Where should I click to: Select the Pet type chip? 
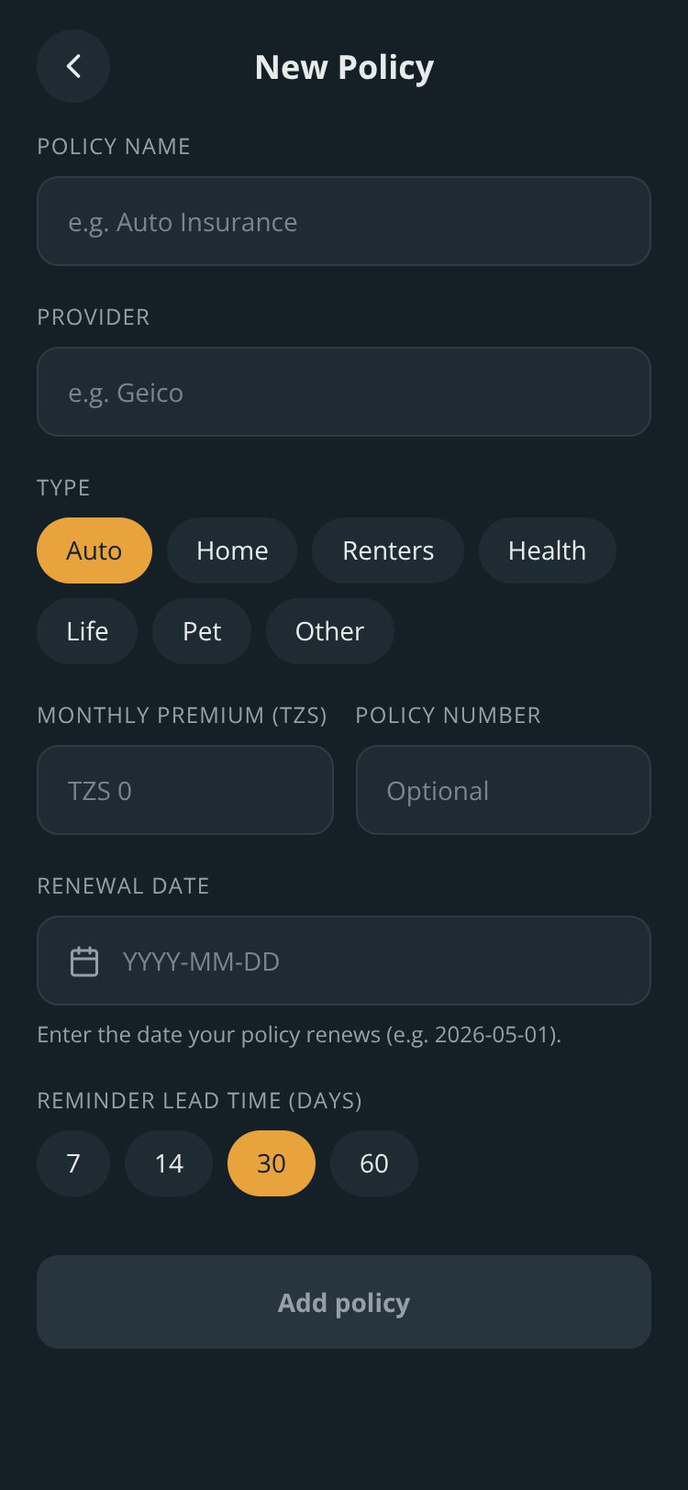click(x=202, y=631)
